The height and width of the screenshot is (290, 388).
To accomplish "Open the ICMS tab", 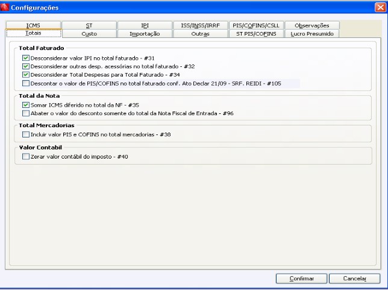I will click(x=33, y=25).
